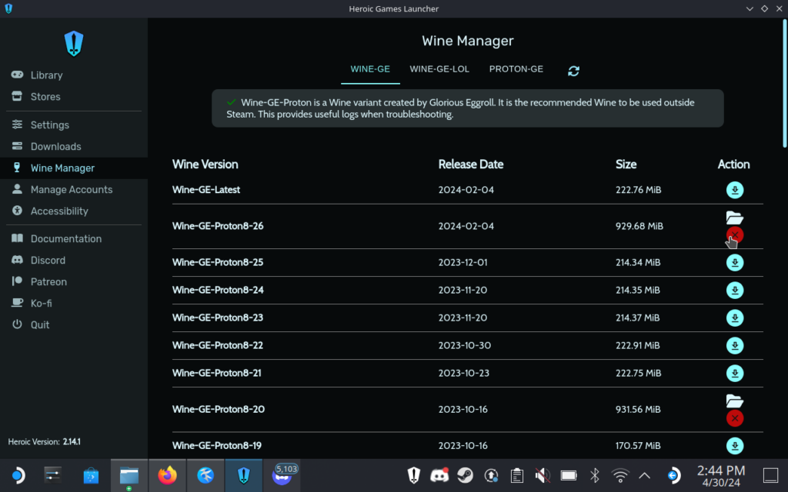This screenshot has height=492, width=788.
Task: Open app with 5,103 notification badge
Action: [x=282, y=475]
